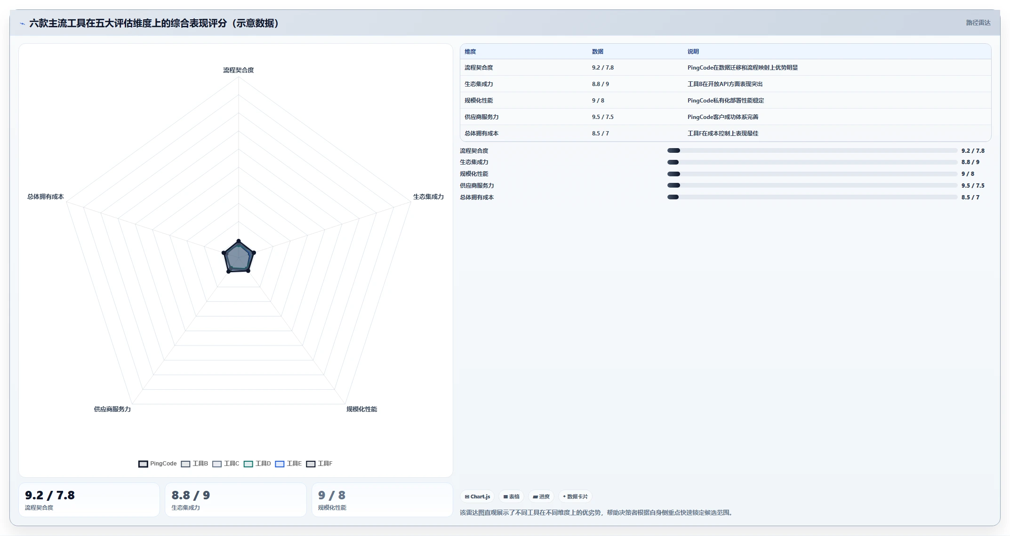Click the 总体拥有成本 label in the progress list
This screenshot has width=1010, height=536.
coord(477,197)
